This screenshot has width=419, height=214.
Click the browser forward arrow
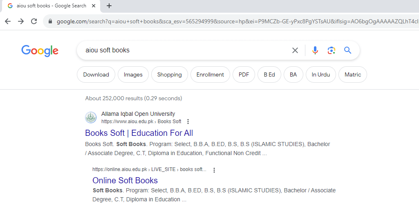[x=21, y=21]
